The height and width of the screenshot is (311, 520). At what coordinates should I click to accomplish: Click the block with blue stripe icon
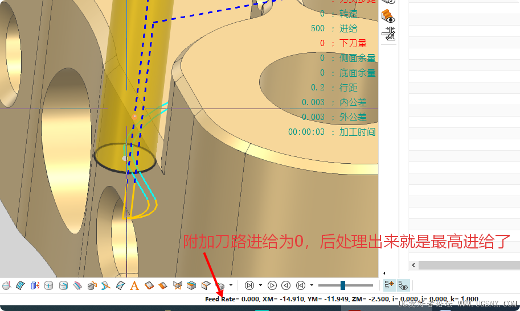tap(191, 285)
